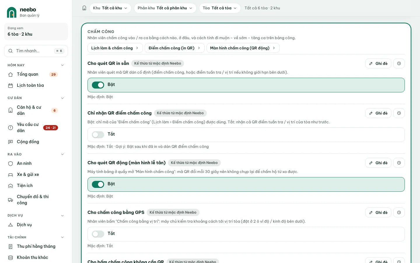
Task: Enable Cho chấm công bằng GPS toggle
Action: [x=98, y=234]
